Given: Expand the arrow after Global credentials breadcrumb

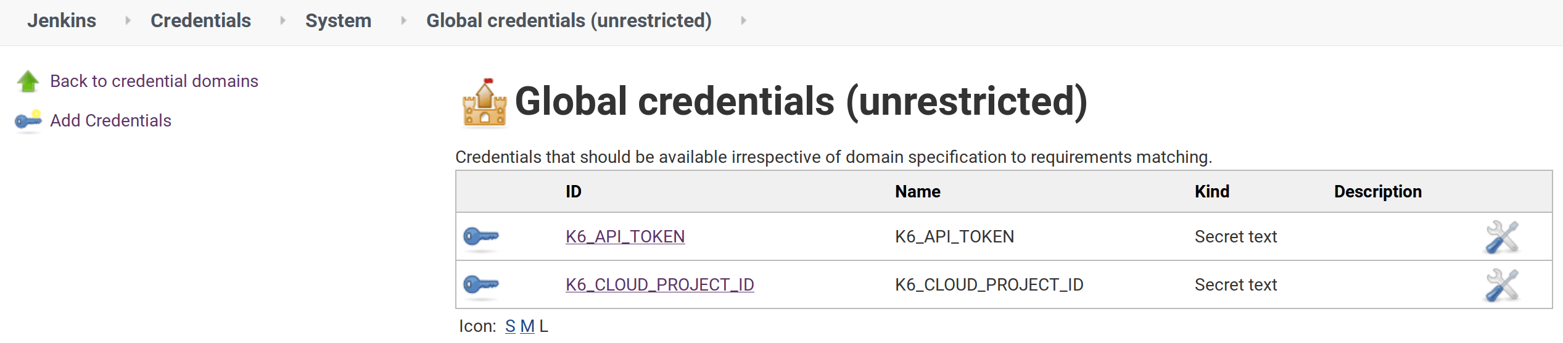Looking at the screenshot, I should coord(743,20).
